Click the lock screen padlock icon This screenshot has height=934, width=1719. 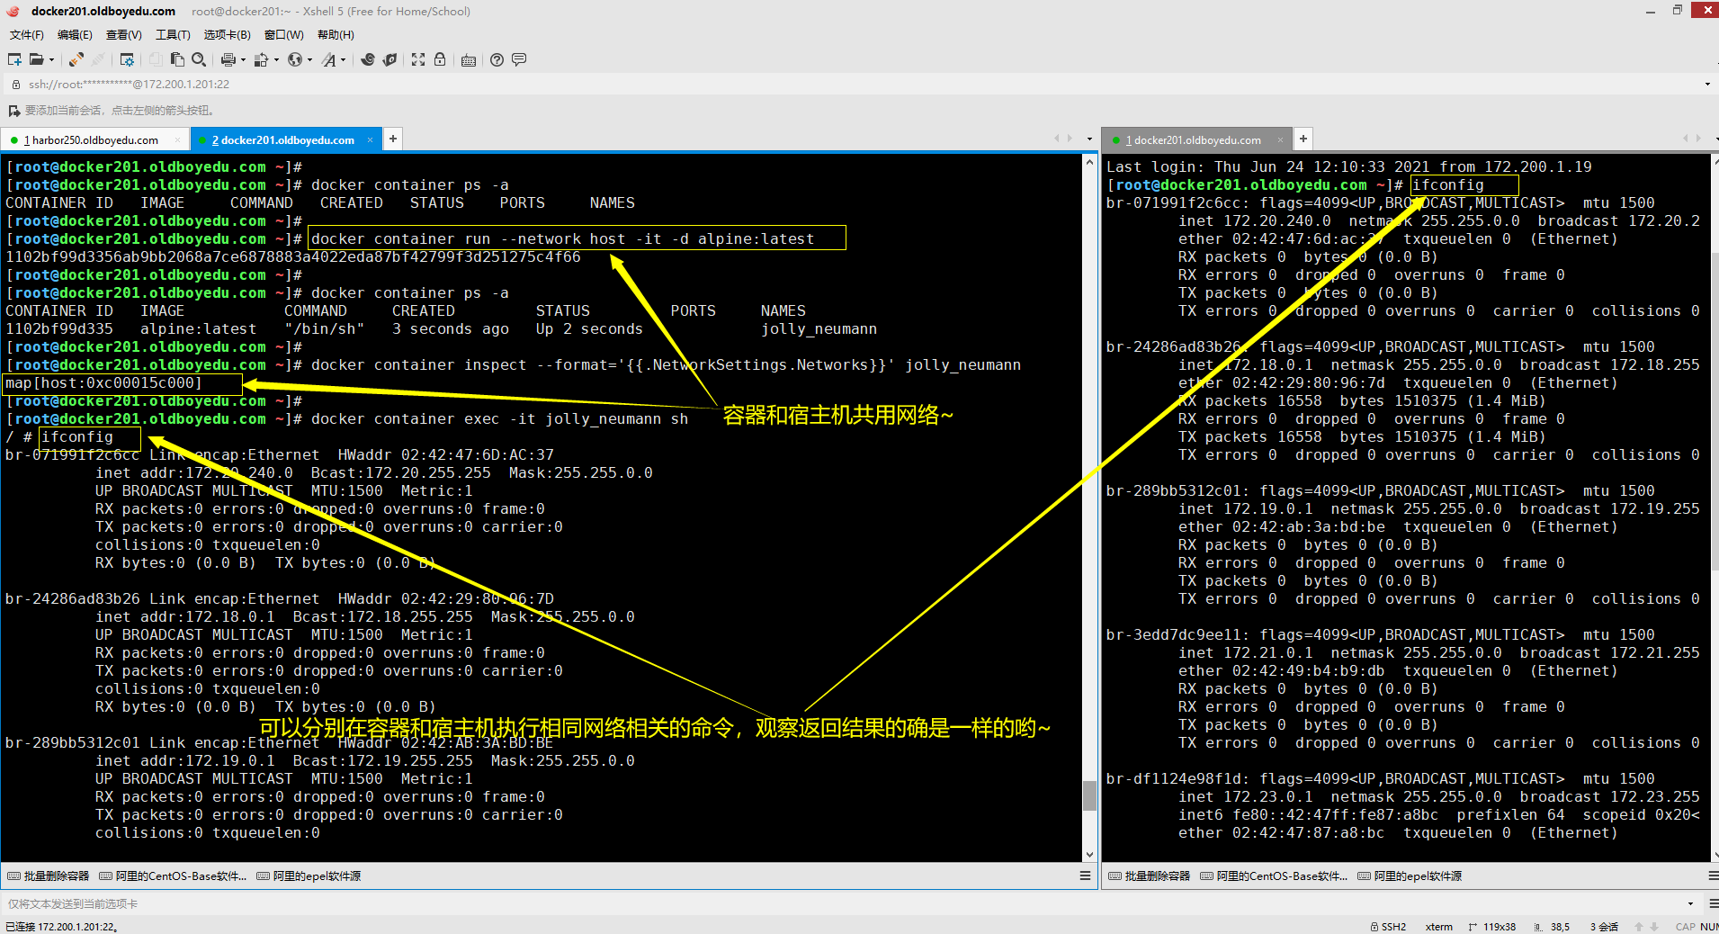click(x=440, y=59)
